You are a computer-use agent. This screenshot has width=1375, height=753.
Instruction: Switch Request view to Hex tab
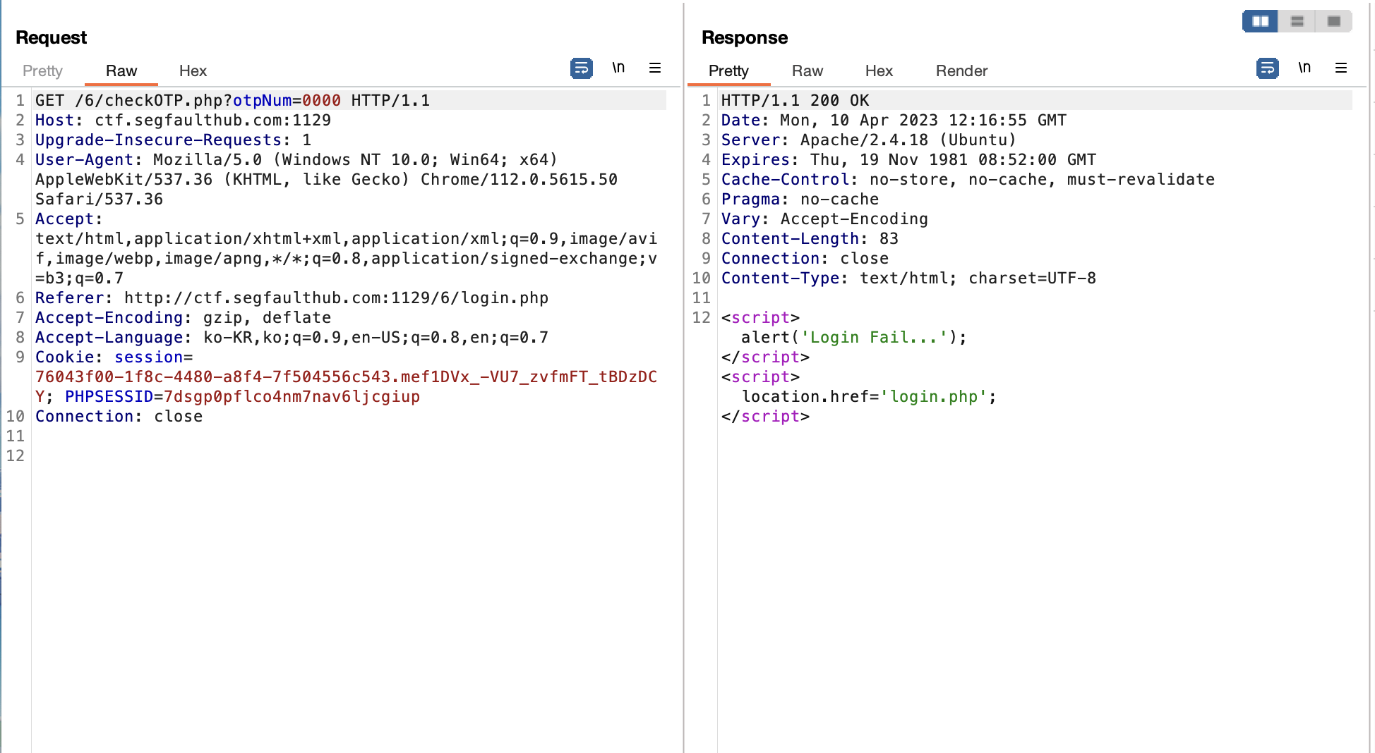pyautogui.click(x=193, y=71)
